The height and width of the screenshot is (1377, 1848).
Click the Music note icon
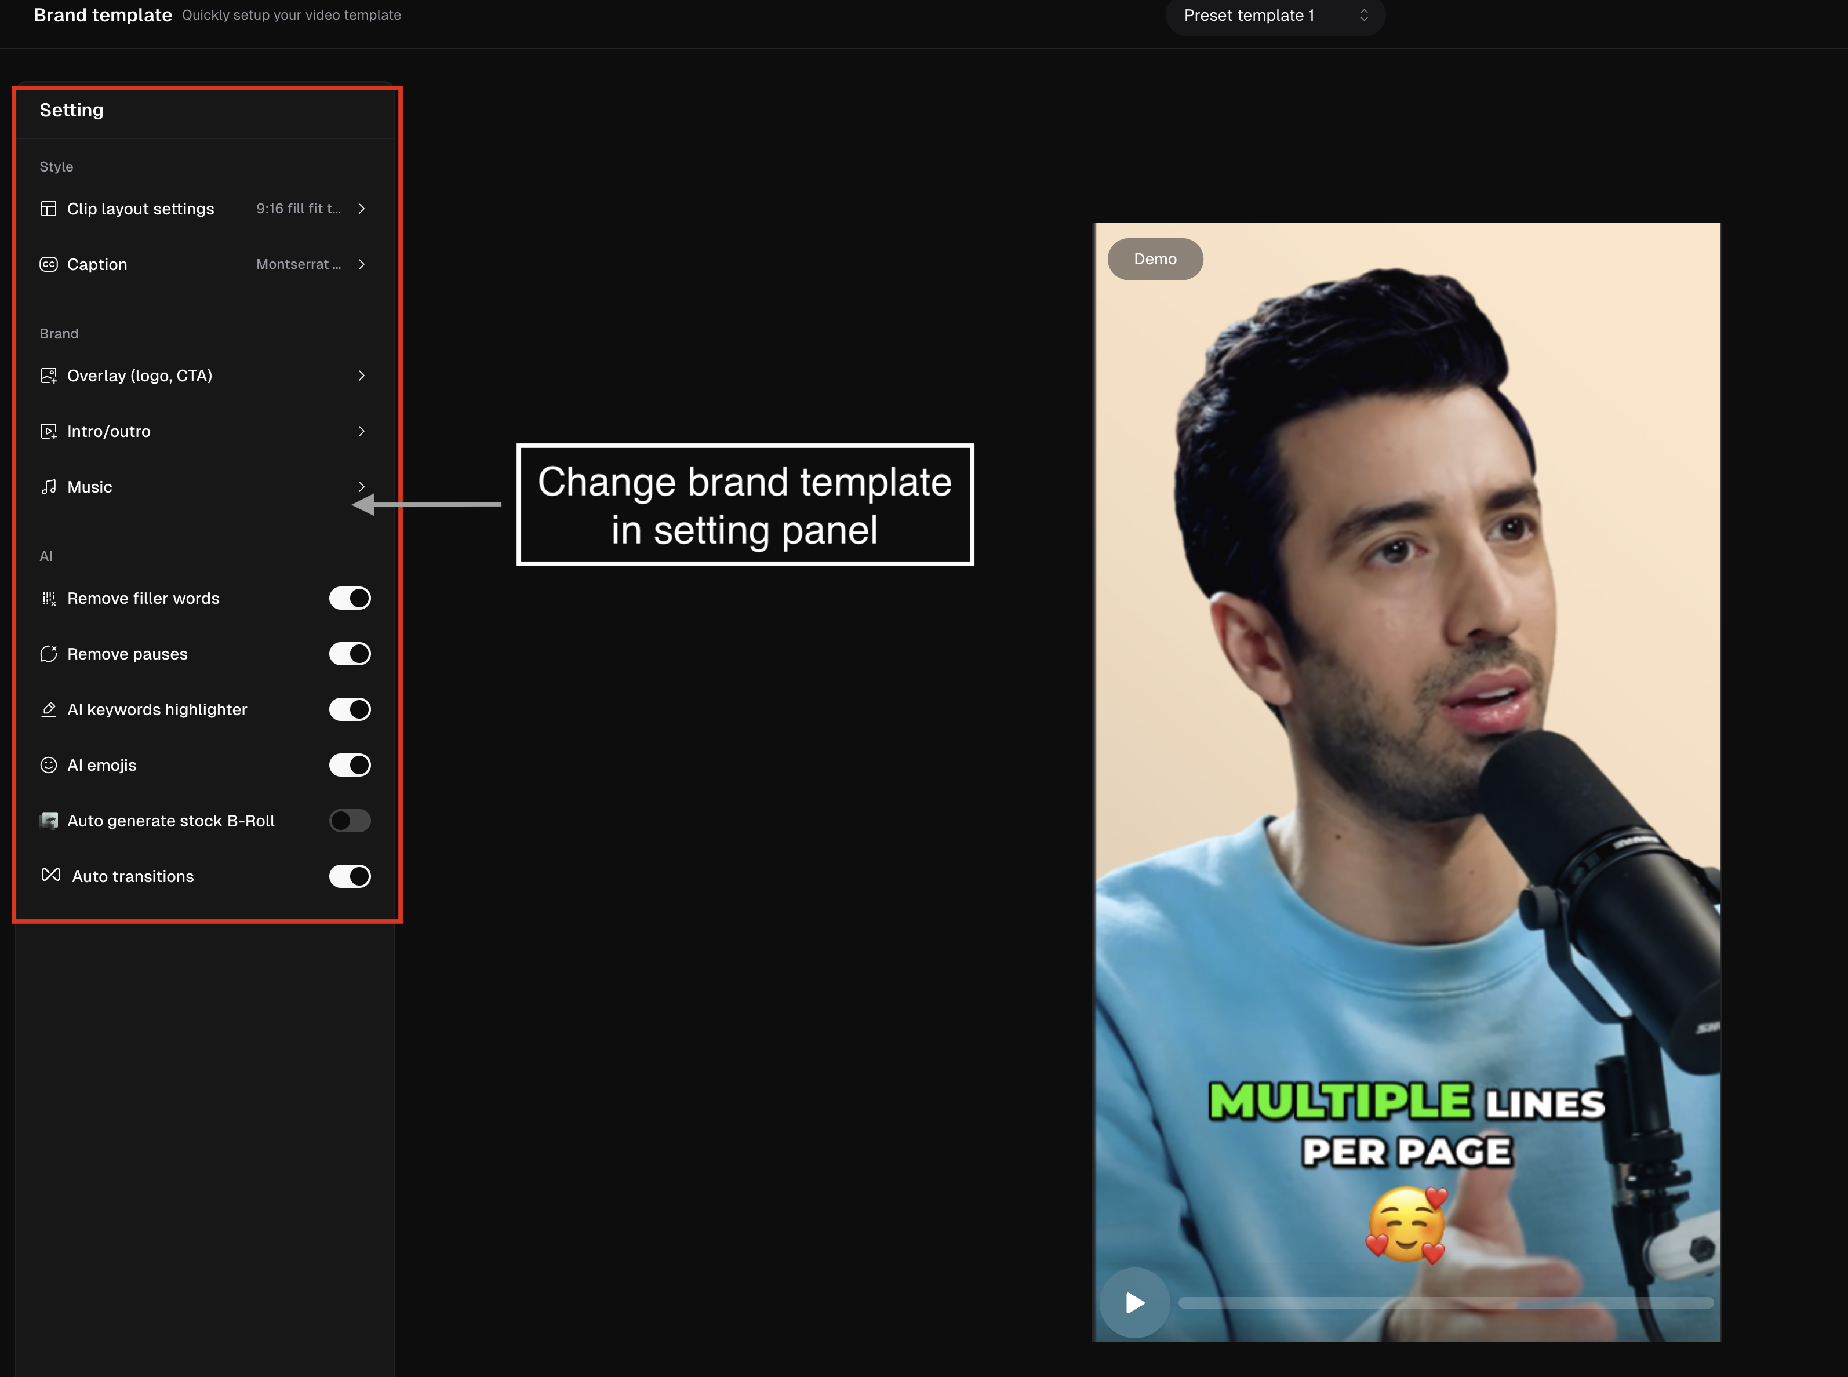pos(48,487)
